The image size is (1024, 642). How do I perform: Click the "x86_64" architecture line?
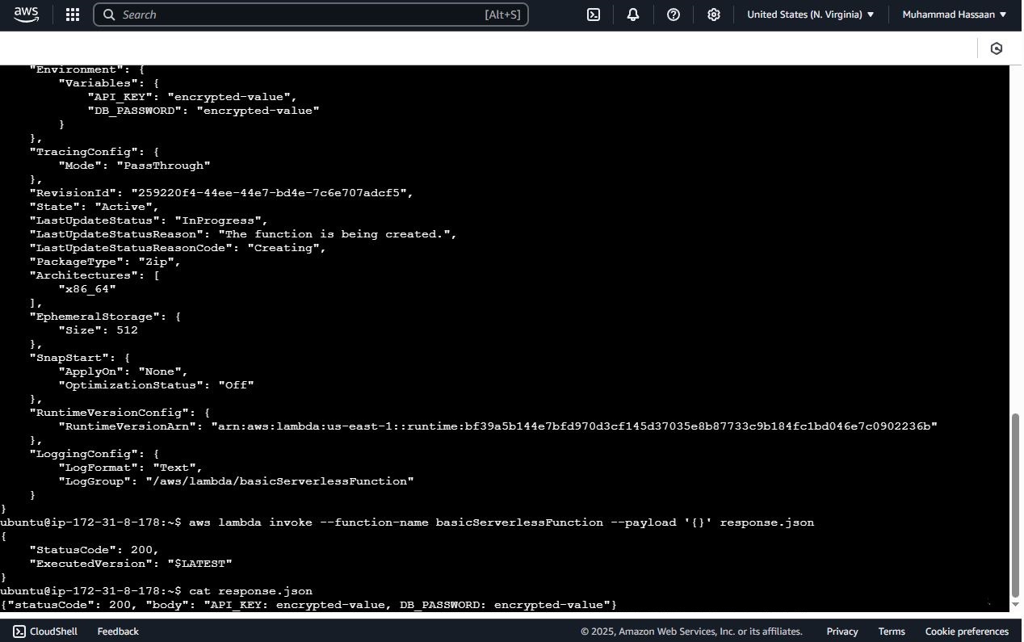tap(87, 289)
